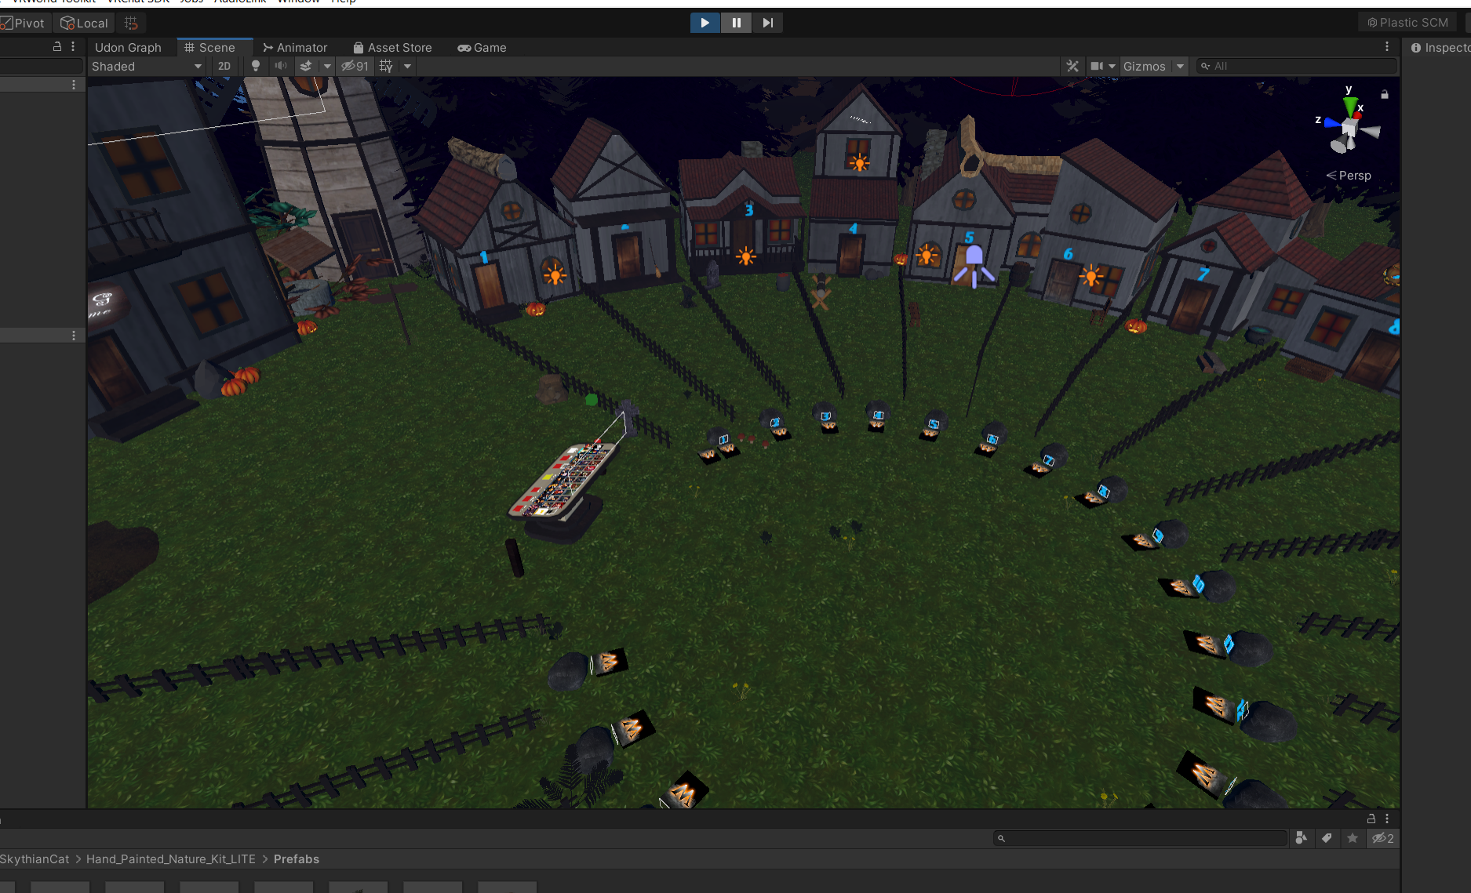1471x893 pixels.
Task: Toggle hidden objects visibility showing 91
Action: pyautogui.click(x=355, y=67)
